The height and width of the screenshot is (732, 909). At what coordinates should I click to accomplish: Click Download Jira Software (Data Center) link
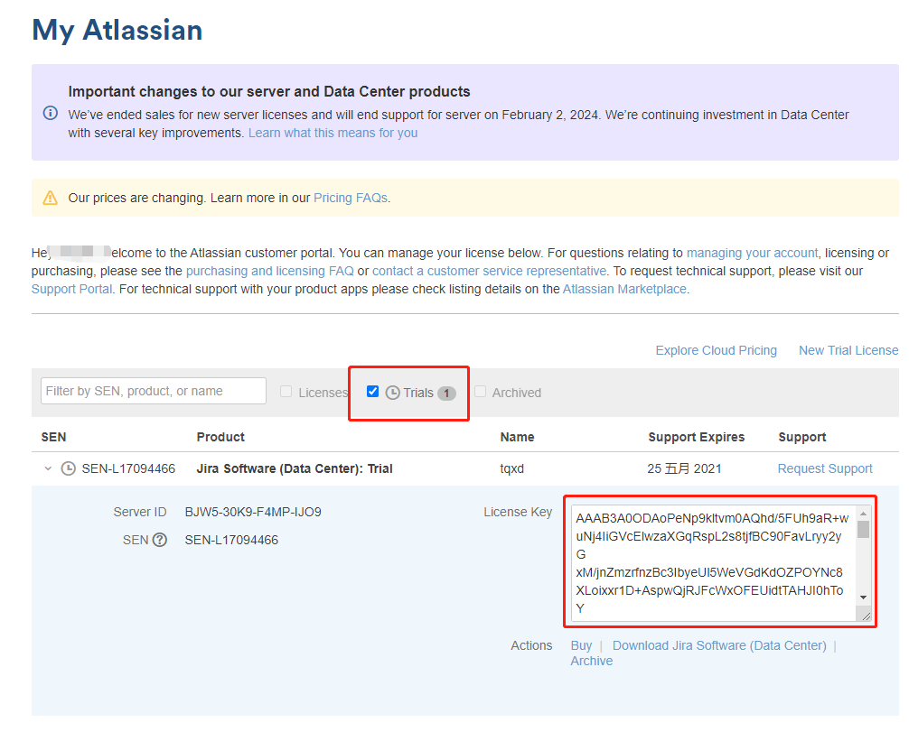(719, 645)
